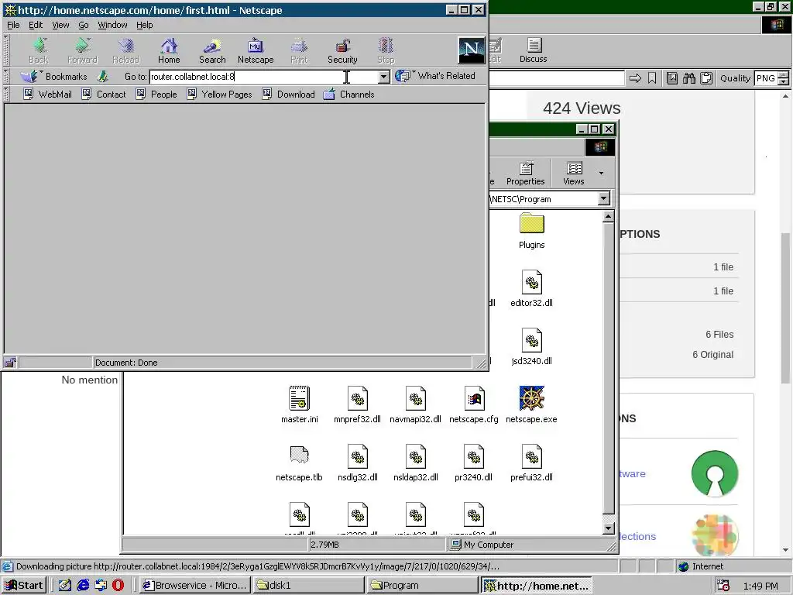Expand the Program folder address bar dropdown
The image size is (793, 595).
click(x=604, y=198)
